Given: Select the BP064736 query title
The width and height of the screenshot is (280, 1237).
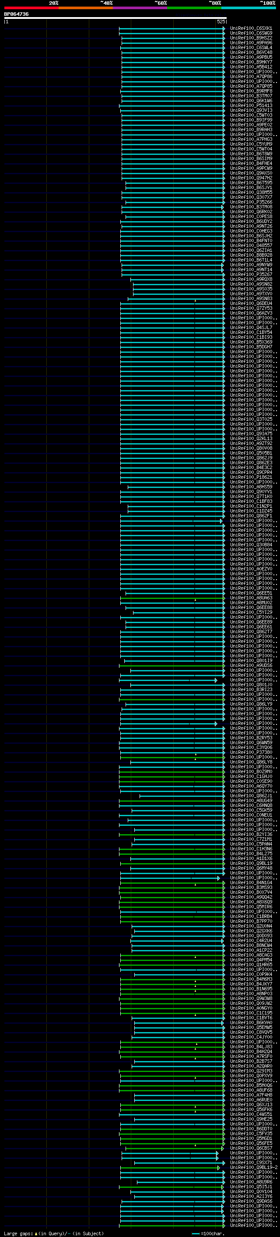Looking at the screenshot, I should point(16,14).
